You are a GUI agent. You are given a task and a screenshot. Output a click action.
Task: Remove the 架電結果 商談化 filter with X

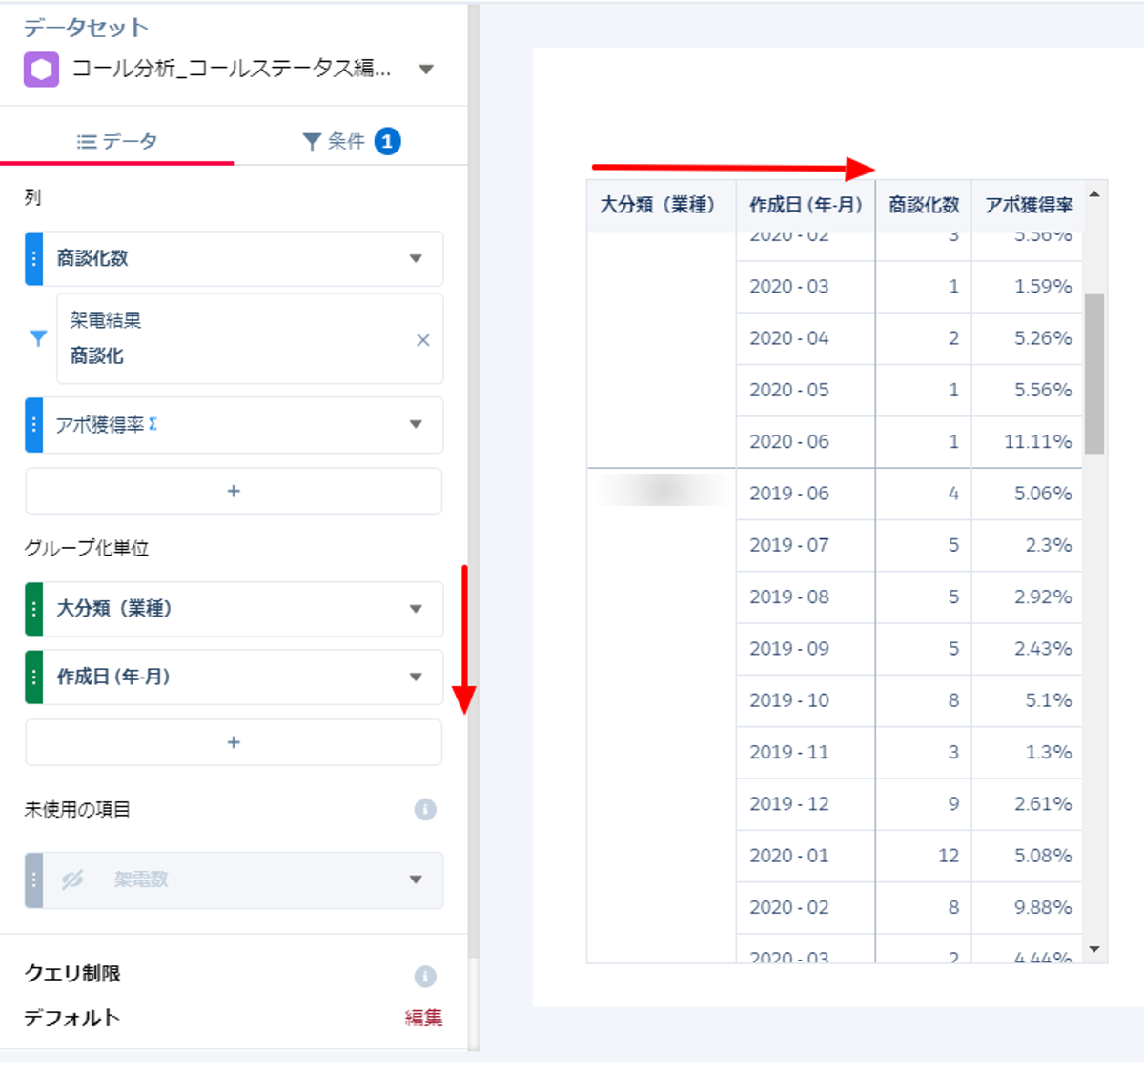click(x=423, y=340)
